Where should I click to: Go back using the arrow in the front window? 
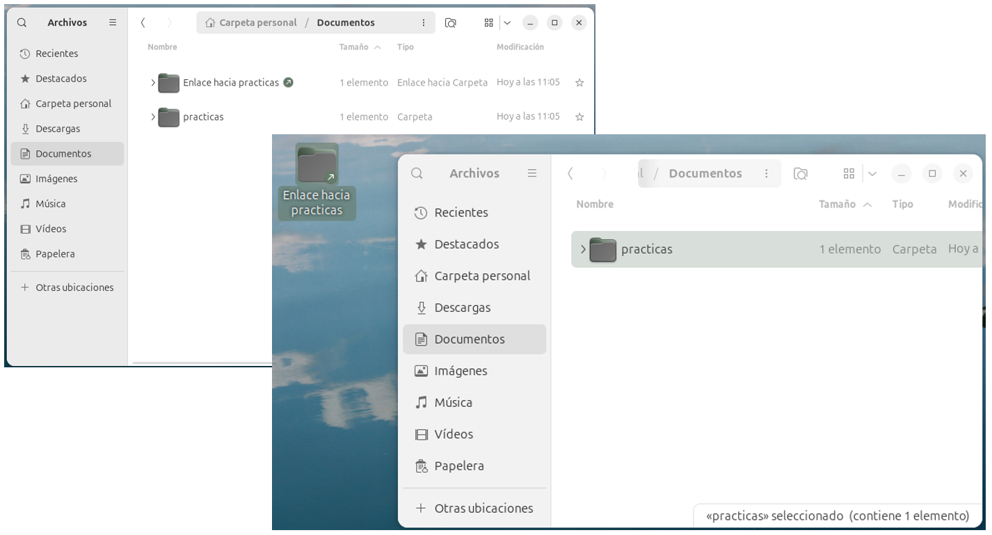tap(570, 174)
